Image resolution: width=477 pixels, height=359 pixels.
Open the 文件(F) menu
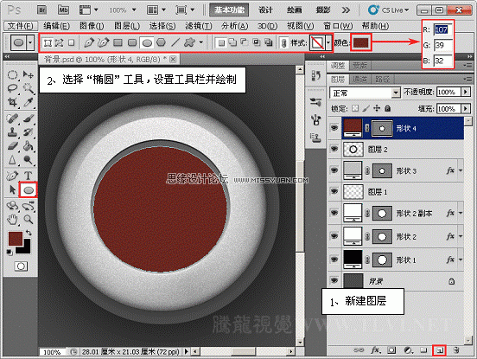coord(21,26)
